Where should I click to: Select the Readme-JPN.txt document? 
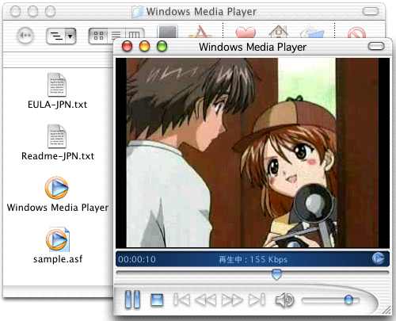57,136
